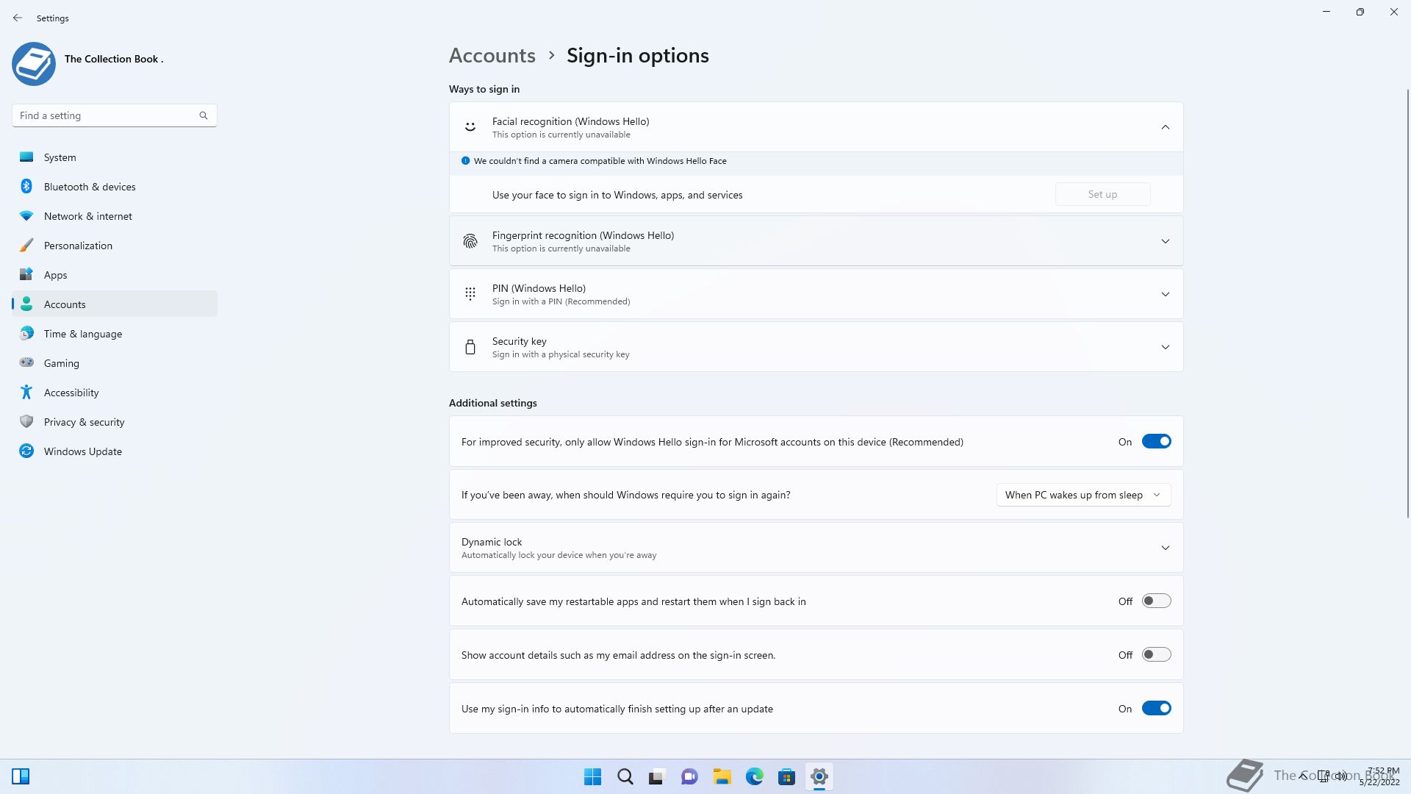Open Time & language settings

[115, 333]
